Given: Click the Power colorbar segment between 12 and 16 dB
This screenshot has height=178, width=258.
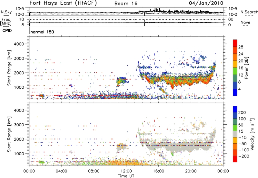Looking at the screenshot, I should (235, 71).
